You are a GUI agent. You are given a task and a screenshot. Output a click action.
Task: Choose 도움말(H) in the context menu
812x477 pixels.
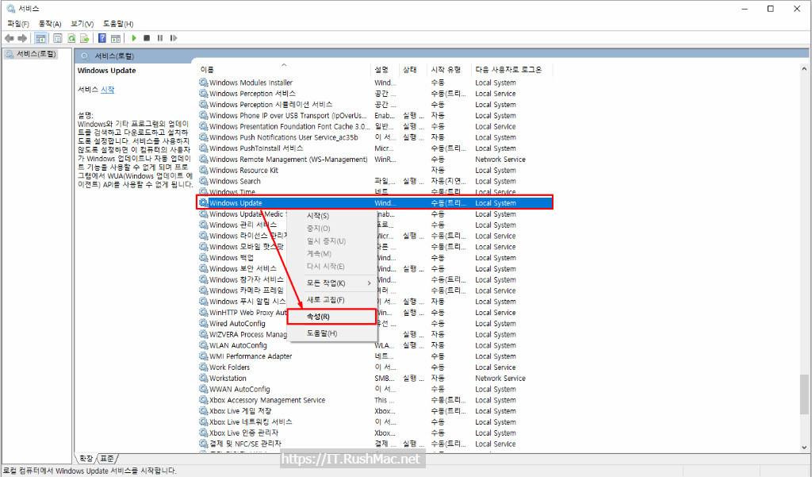[331, 333]
